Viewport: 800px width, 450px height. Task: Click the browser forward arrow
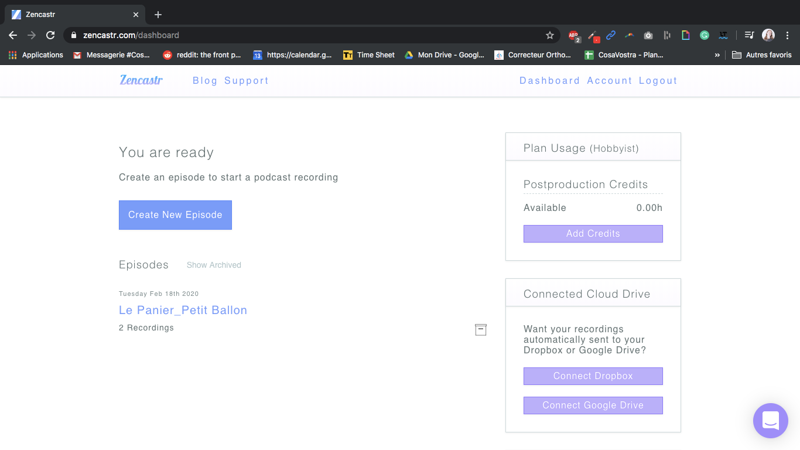point(32,35)
